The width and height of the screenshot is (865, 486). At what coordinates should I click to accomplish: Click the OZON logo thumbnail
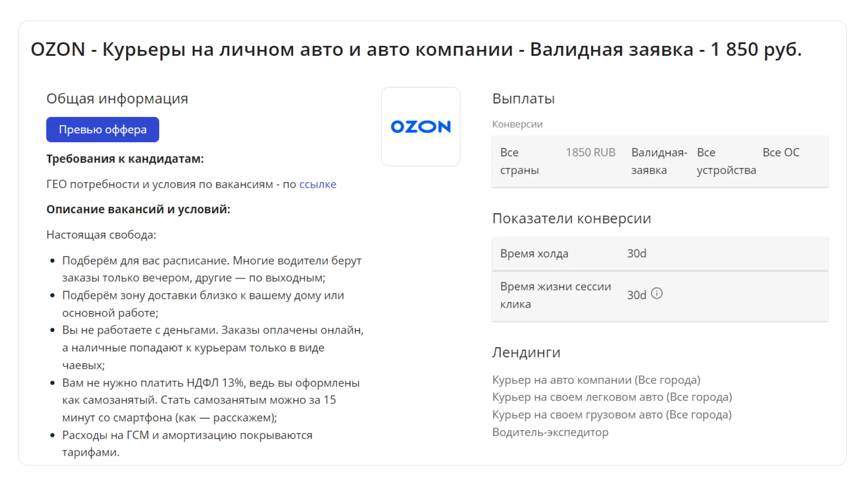point(420,126)
